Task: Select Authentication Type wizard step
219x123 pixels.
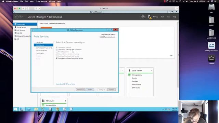Action: (x=44, y=48)
